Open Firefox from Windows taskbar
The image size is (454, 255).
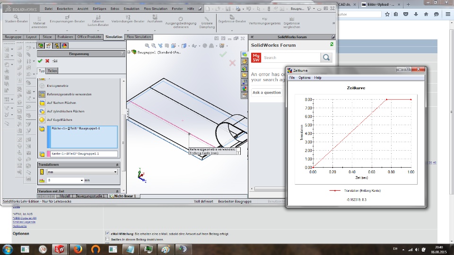[x=78, y=249]
